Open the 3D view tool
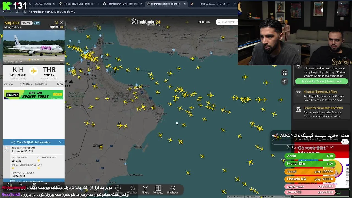 [9, 187]
